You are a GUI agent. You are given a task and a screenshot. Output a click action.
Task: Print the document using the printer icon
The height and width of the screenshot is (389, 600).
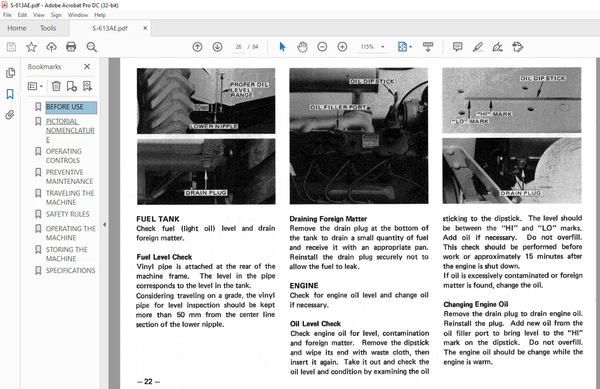click(71, 47)
